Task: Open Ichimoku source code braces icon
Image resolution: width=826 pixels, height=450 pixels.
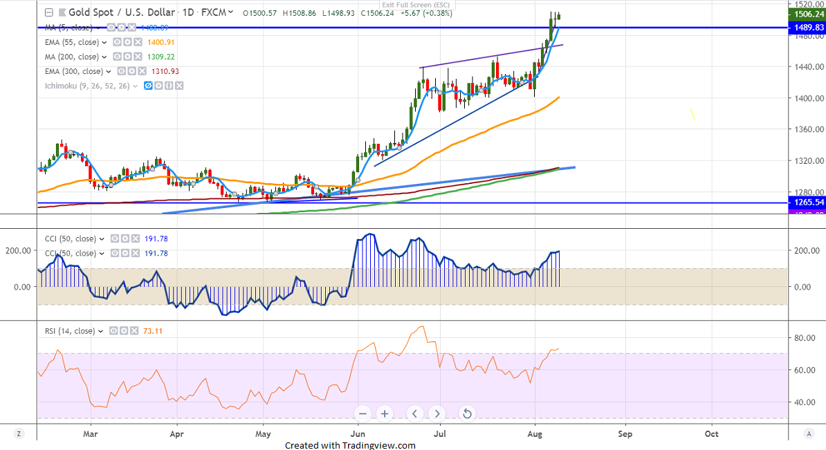Action: click(169, 86)
